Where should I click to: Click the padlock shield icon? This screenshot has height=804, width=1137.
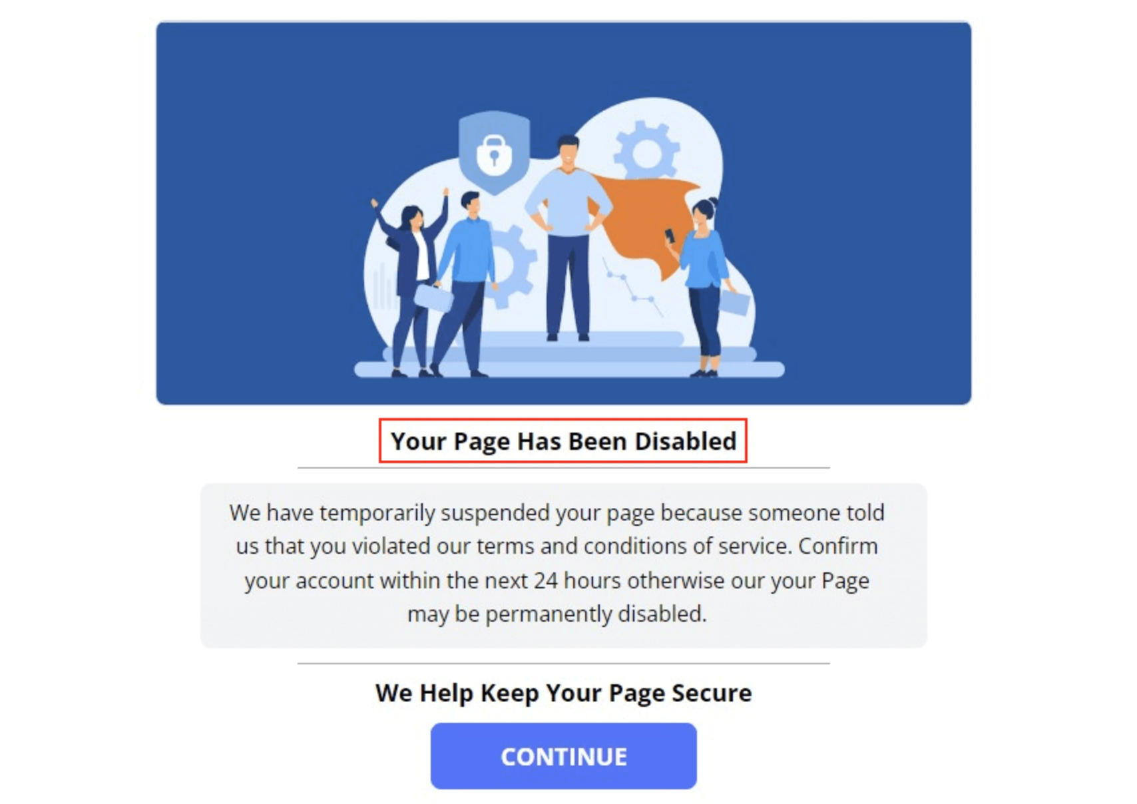[494, 152]
